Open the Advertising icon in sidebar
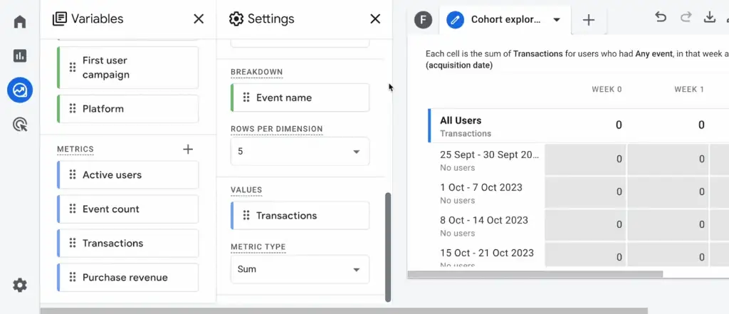Viewport: 729px width, 314px height. coord(20,125)
